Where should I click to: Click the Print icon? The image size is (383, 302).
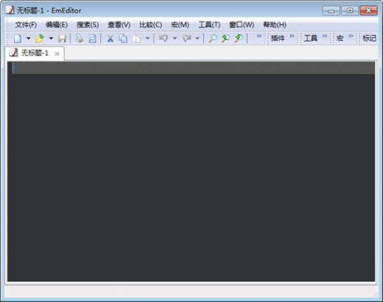click(79, 38)
